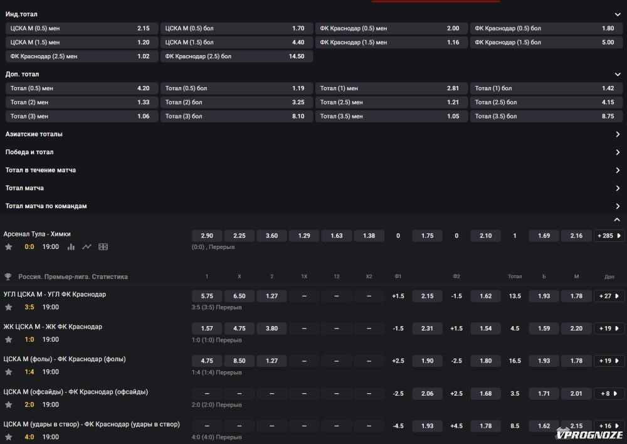Image resolution: width=627 pixels, height=444 pixels.
Task: Expand the Азиатские тоталы section
Action: click(618, 134)
